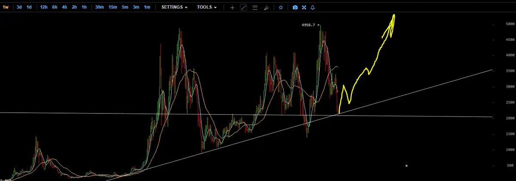The height and width of the screenshot is (181, 516).
Task: Set chart to 5m candles
Action: pos(125,7)
